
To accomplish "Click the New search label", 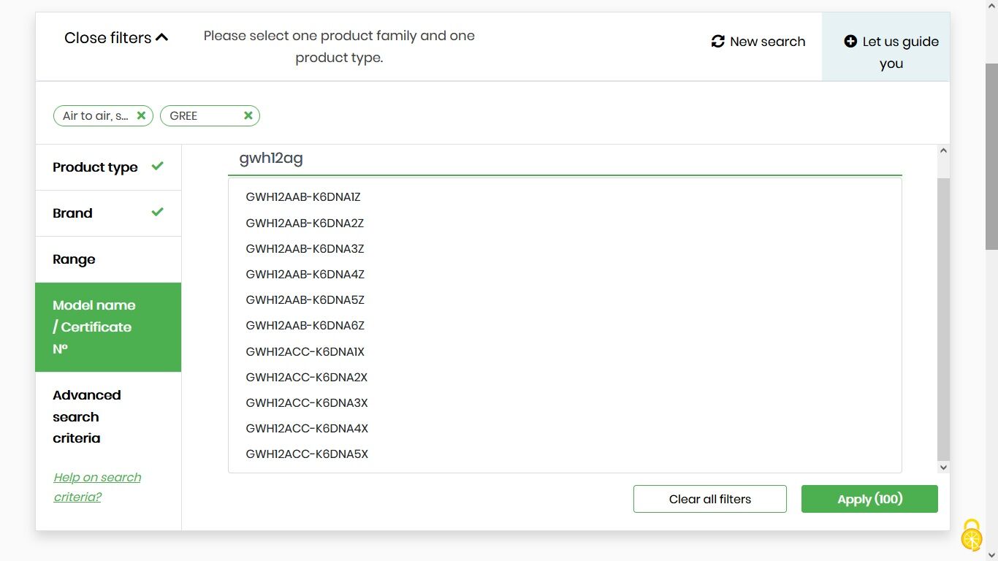I will coord(768,42).
